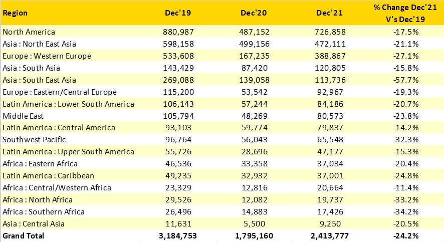The height and width of the screenshot is (242, 444).
Task: Click the Grand Total row label
Action: pos(24,235)
